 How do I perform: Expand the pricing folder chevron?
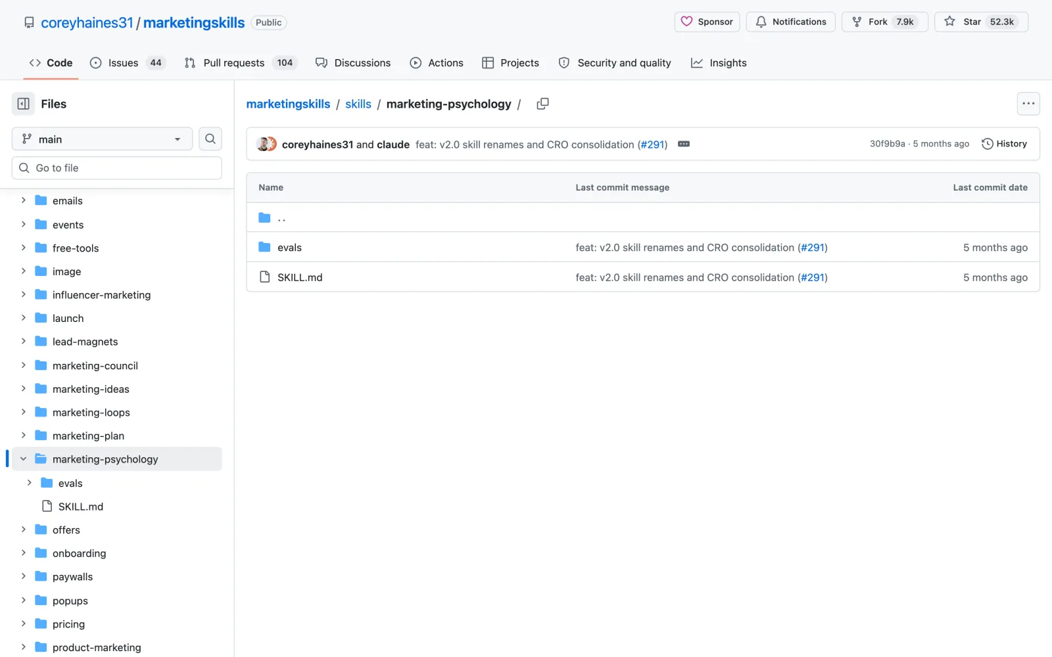click(x=24, y=624)
